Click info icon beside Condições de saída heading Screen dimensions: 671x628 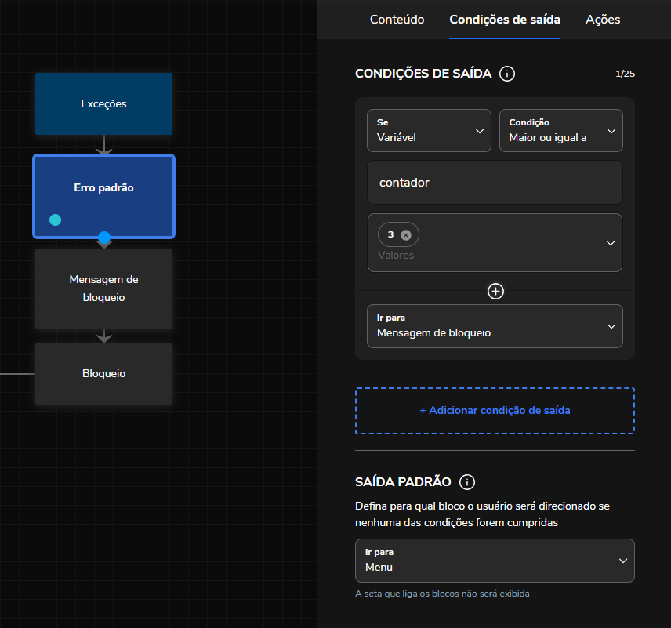[507, 74]
